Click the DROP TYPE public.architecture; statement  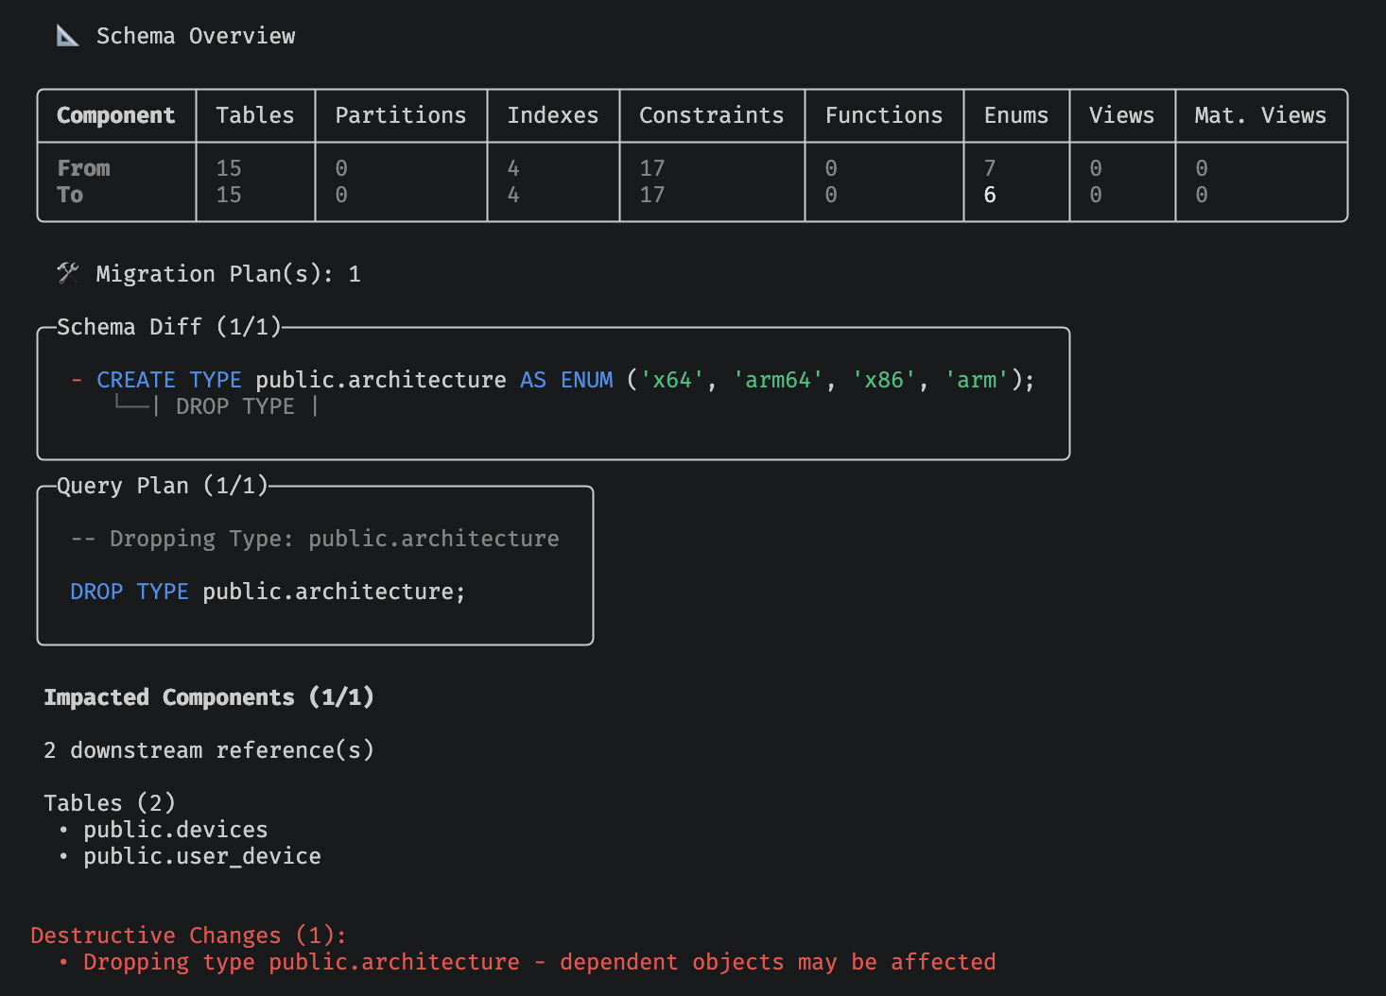click(268, 592)
